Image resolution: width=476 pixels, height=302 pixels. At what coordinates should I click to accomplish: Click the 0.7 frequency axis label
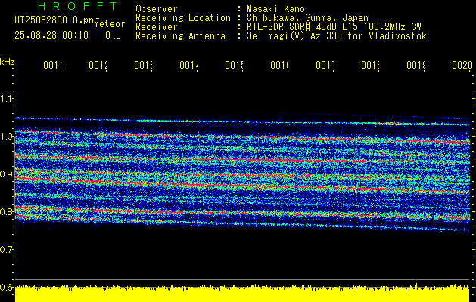pos(6,250)
